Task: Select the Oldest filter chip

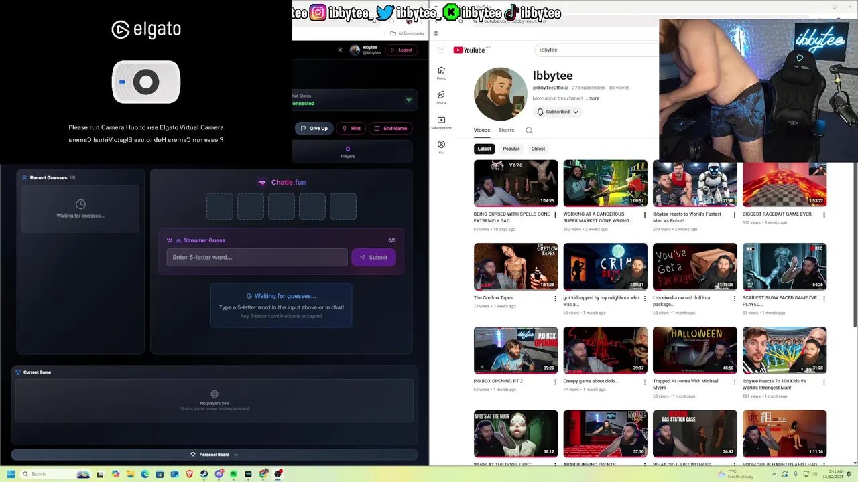Action: click(x=538, y=149)
